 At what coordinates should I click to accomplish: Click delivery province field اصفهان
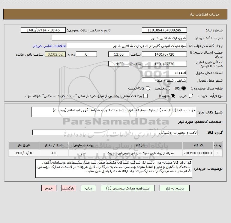tap(164, 73)
